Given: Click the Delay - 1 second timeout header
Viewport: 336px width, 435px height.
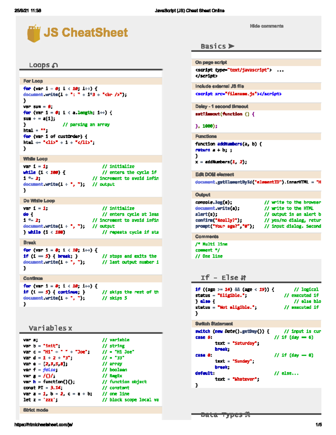Looking at the screenshot, I should [x=256, y=106].
